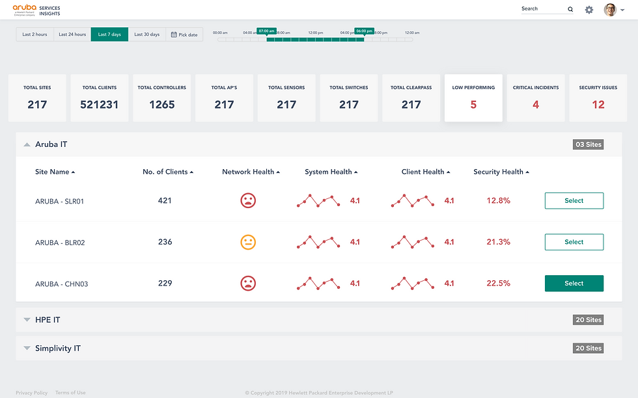This screenshot has height=398, width=638.
Task: Open the Total ClearPass card
Action: 411,98
